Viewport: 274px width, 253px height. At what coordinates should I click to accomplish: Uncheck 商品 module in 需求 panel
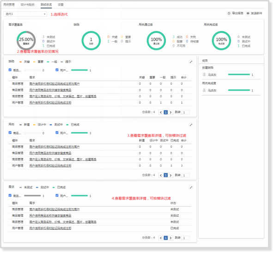coord(10,196)
